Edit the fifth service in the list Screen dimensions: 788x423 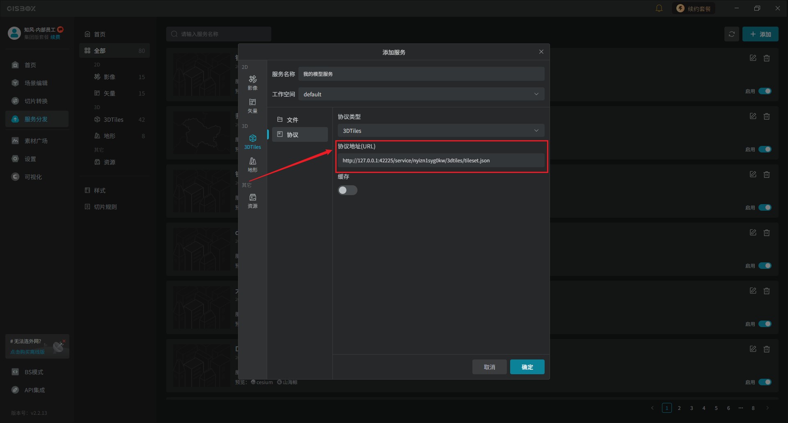(x=753, y=291)
